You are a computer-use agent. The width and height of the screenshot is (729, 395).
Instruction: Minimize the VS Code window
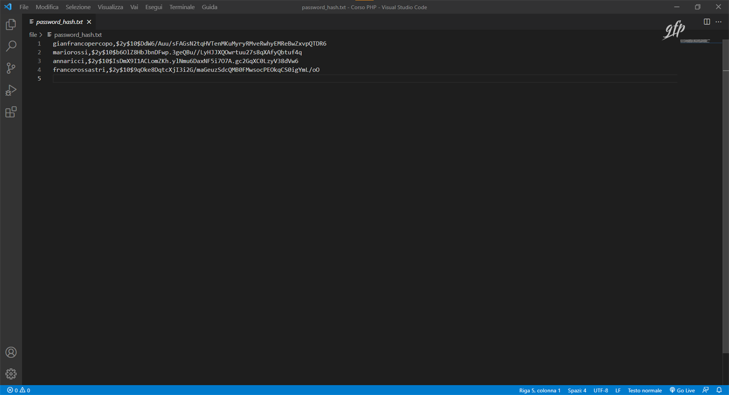(x=677, y=7)
